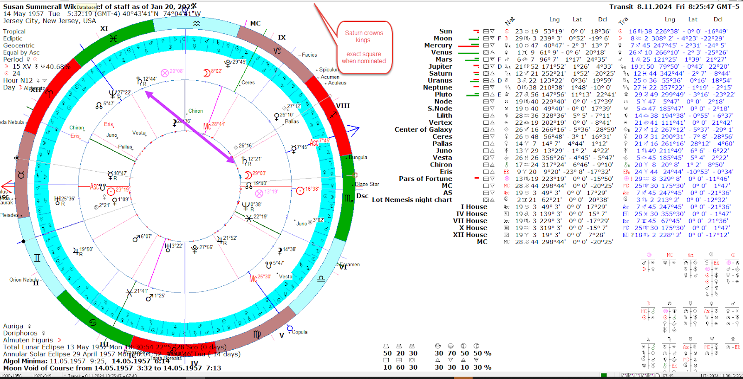
Task: Click transit Uranus at 25°36' in the chart
Action: coord(58,200)
